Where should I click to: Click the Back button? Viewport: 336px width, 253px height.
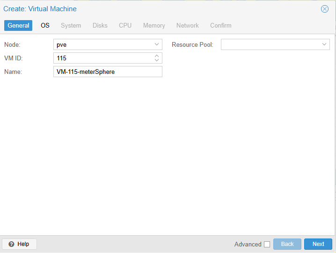[287, 244]
